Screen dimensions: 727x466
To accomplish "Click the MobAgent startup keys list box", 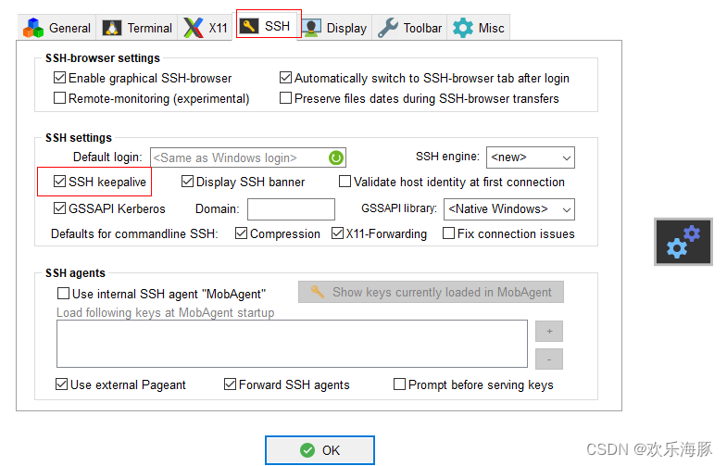I will coord(292,344).
